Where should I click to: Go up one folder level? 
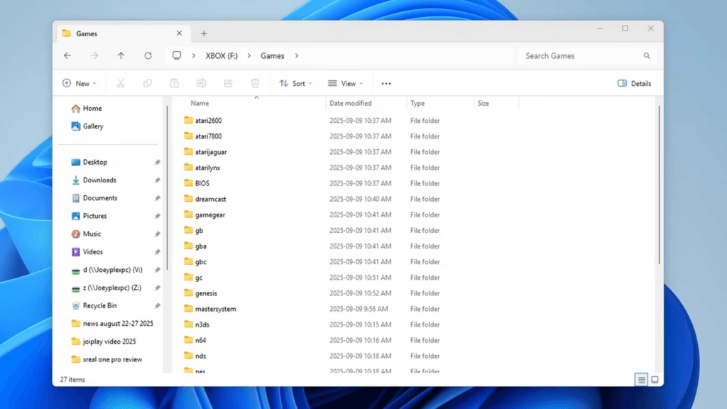(x=121, y=55)
